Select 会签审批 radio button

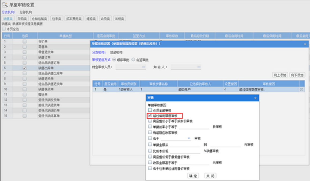pos(133,60)
